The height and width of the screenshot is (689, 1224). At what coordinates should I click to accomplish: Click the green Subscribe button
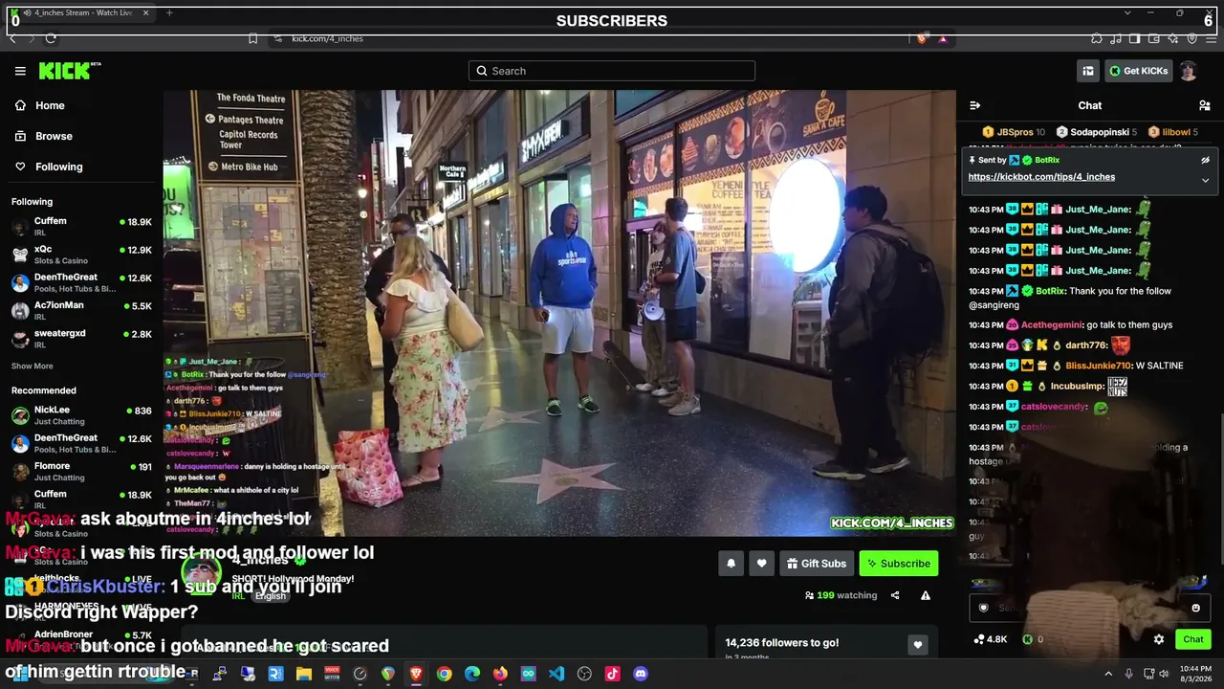point(899,564)
